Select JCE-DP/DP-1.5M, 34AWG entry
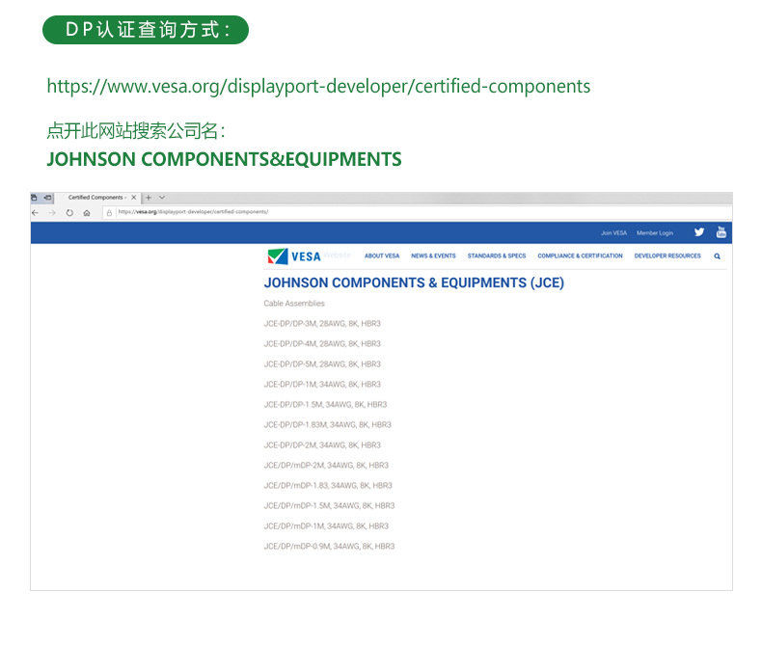The width and height of the screenshot is (762, 646). pyautogui.click(x=325, y=405)
